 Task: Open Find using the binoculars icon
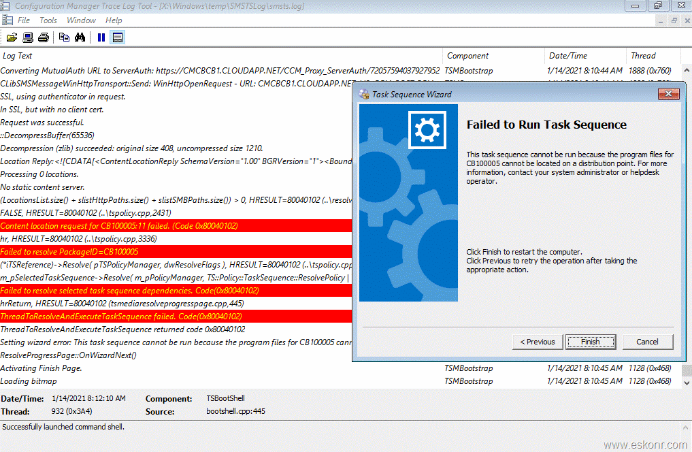pos(80,37)
